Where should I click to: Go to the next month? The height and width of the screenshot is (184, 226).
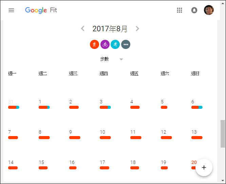(x=137, y=29)
